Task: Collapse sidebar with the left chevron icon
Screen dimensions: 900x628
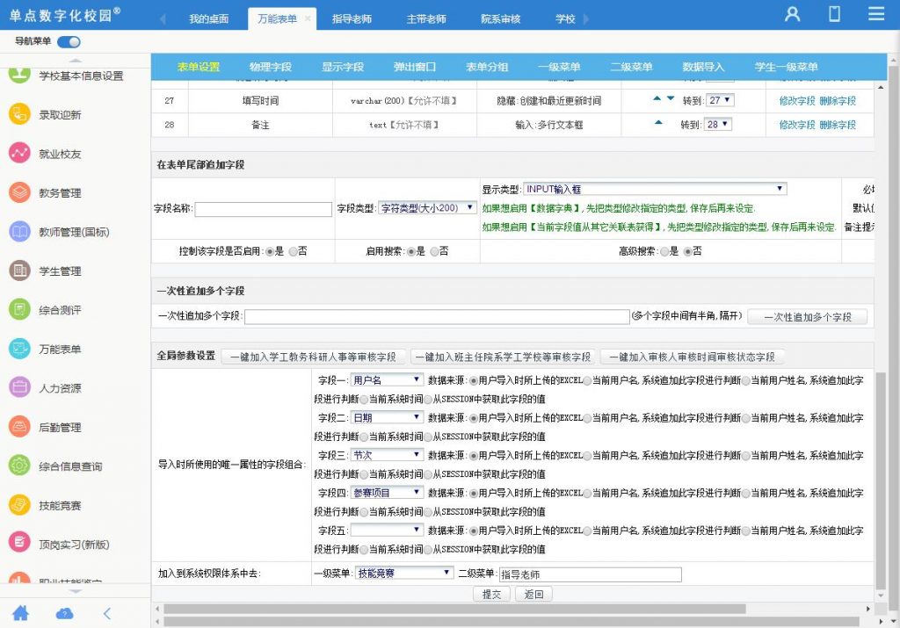Action: 107,614
